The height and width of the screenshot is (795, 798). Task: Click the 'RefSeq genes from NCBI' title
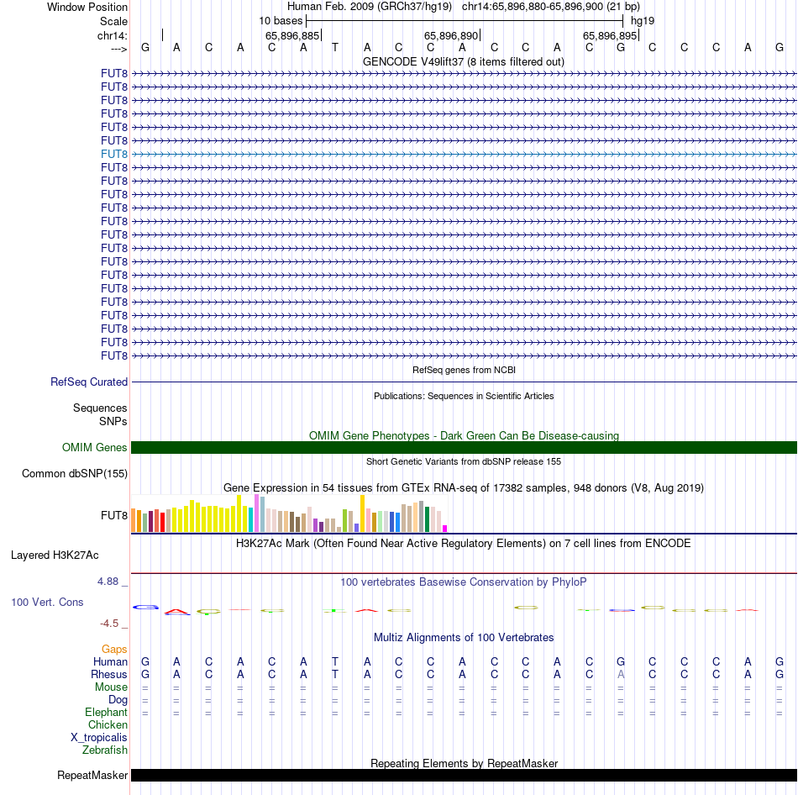pos(464,370)
